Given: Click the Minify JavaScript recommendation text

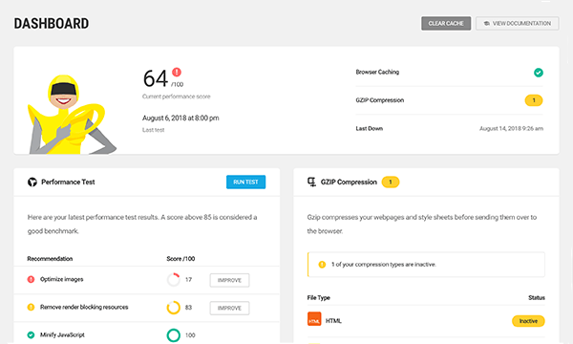Looking at the screenshot, I should (x=62, y=334).
